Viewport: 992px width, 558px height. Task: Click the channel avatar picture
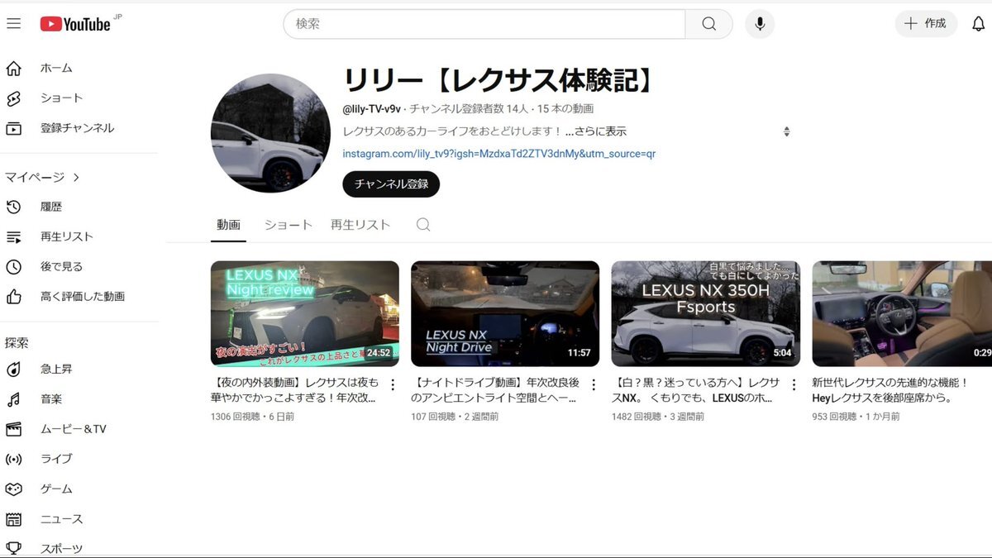(x=271, y=133)
